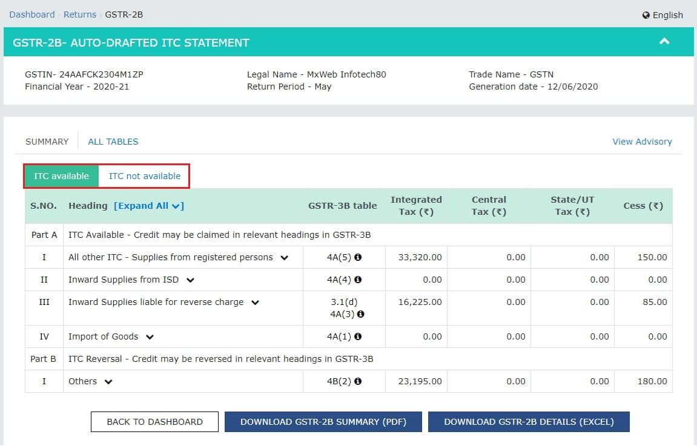Open the info icon beside 4A(3)
697x446 pixels.
pos(360,314)
